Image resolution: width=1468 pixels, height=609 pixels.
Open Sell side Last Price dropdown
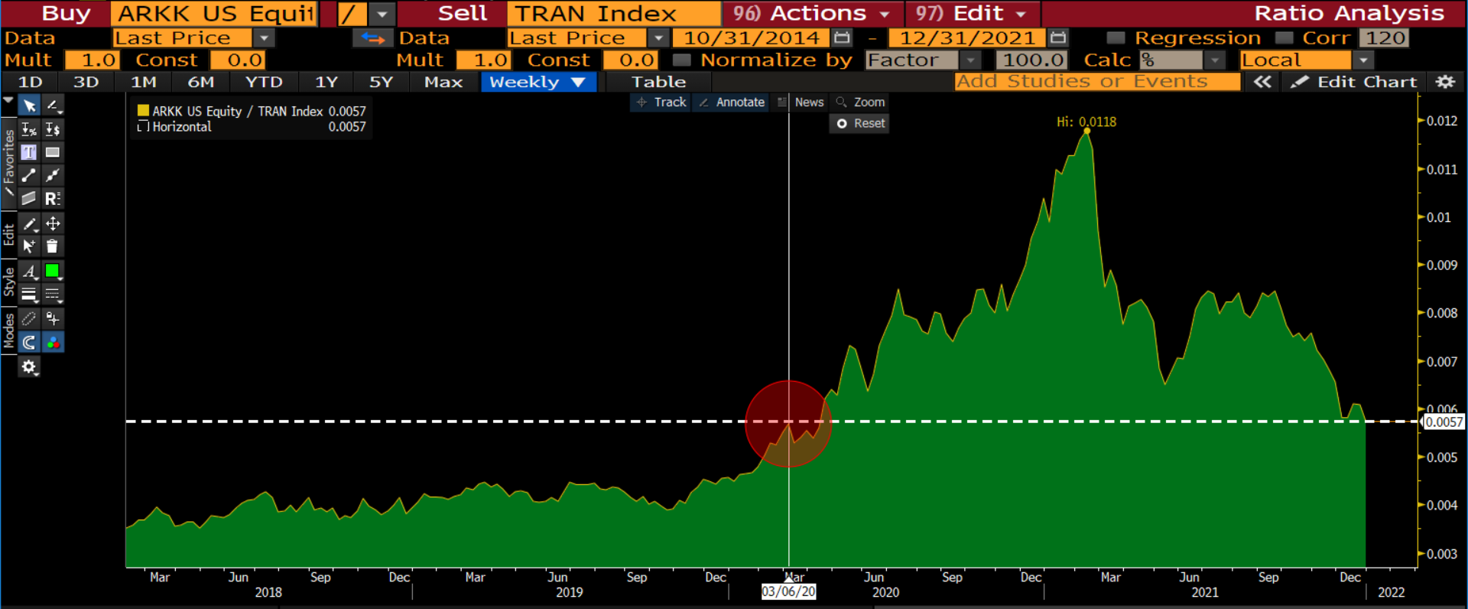pos(658,37)
